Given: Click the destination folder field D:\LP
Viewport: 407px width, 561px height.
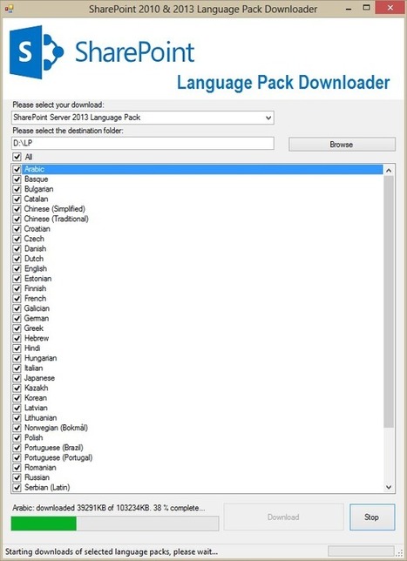Looking at the screenshot, I should click(142, 143).
